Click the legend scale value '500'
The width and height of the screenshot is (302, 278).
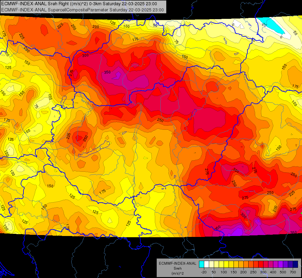click(x=283, y=272)
